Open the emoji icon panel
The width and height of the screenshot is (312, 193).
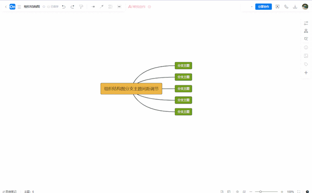coord(306,47)
